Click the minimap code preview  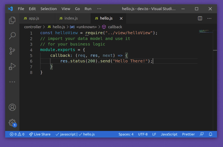point(206,32)
